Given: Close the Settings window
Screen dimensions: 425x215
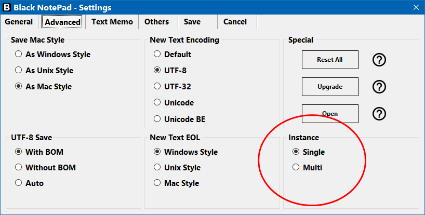Looking at the screenshot, I should tap(416, 7).
